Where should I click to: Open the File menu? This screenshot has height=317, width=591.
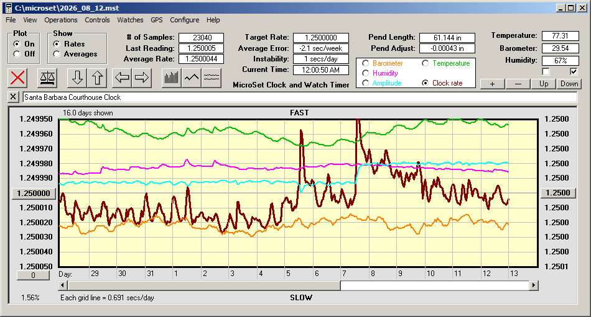point(11,20)
